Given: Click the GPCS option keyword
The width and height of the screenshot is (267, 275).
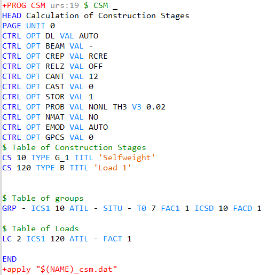Looking at the screenshot, I should coord(55,137).
